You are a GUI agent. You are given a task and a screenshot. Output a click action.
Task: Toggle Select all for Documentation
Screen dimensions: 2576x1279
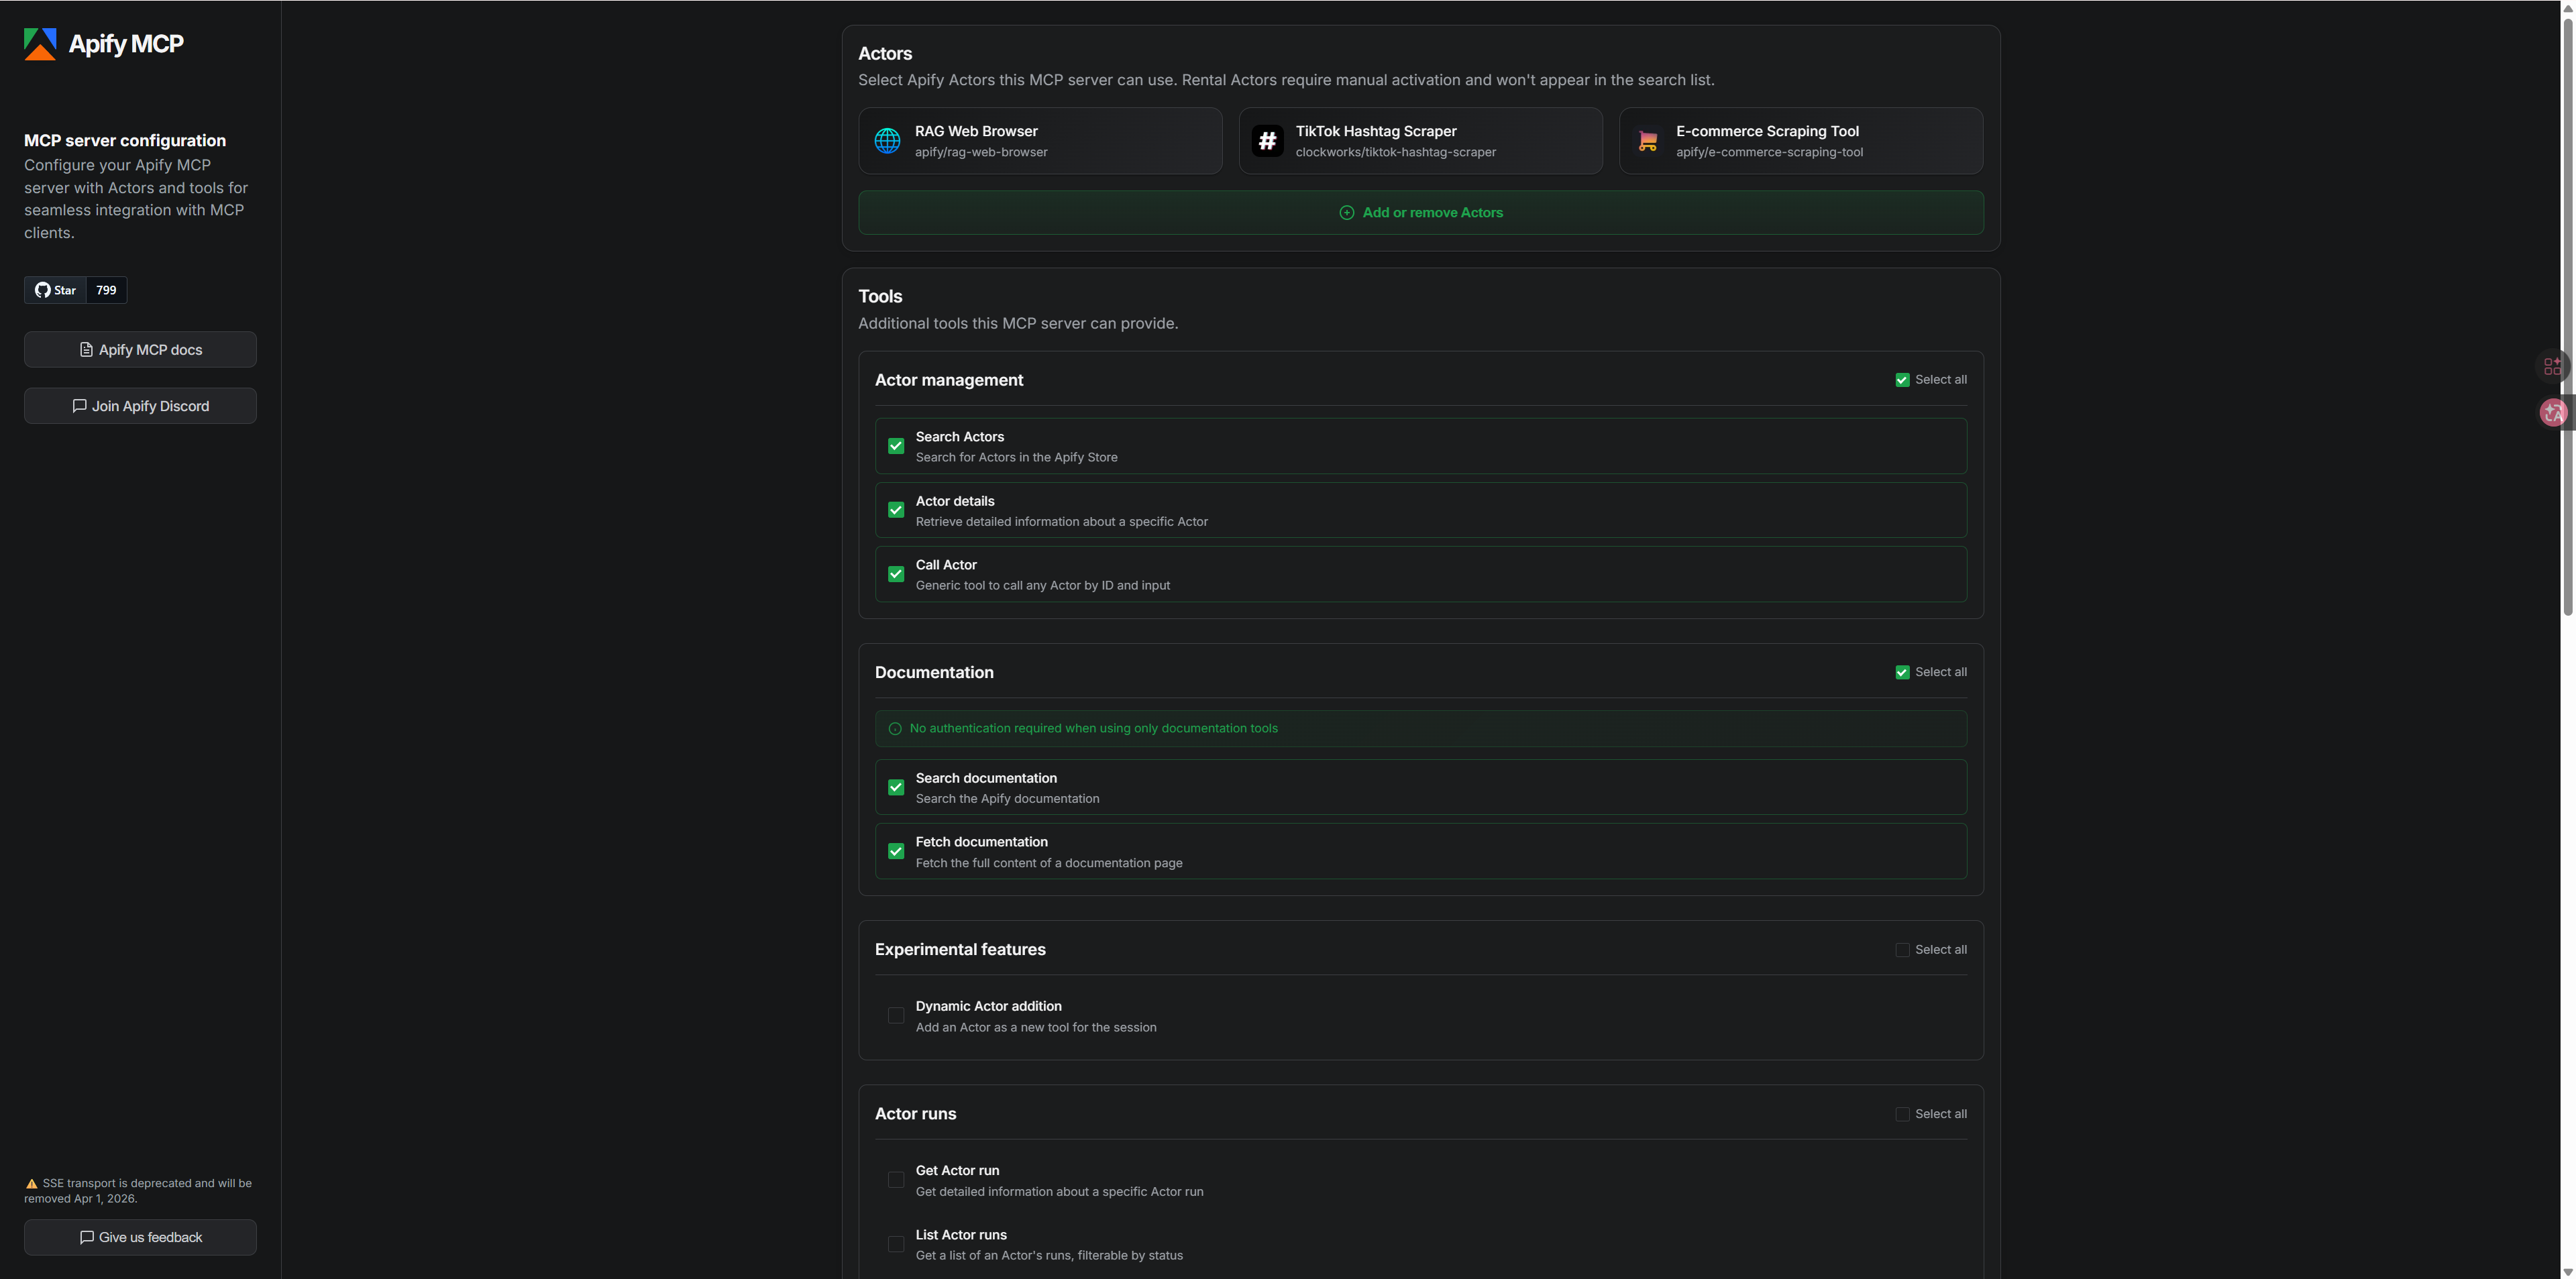click(x=1902, y=672)
